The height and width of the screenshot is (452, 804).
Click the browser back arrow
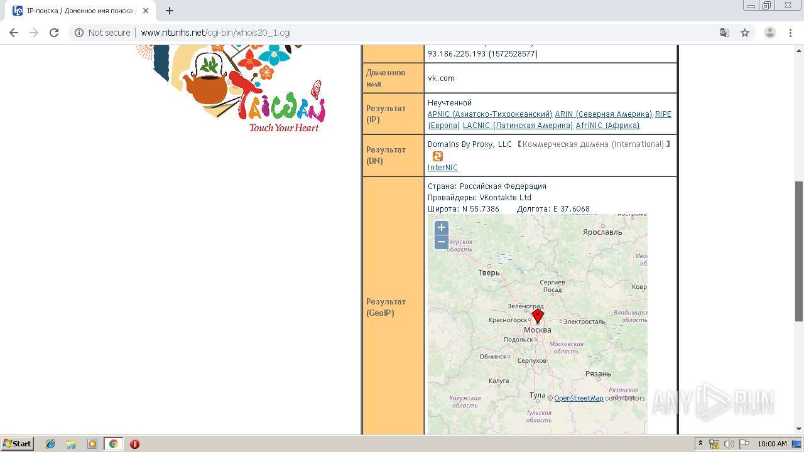point(14,33)
